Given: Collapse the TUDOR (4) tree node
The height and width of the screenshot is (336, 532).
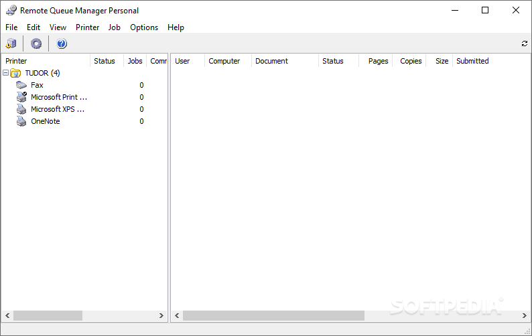Looking at the screenshot, I should pos(6,72).
